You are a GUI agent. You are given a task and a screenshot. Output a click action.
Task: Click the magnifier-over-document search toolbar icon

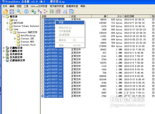pyautogui.click(x=65, y=11)
